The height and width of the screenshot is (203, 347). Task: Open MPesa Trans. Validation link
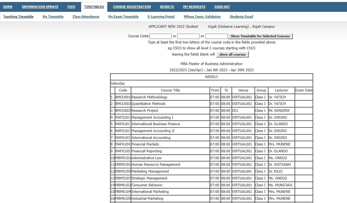tap(202, 17)
